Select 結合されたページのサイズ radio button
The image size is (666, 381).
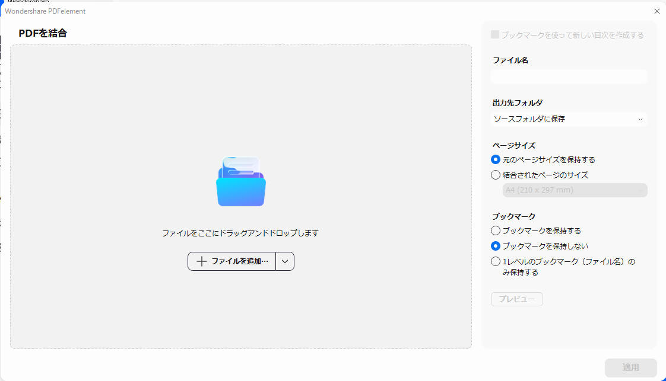tap(495, 175)
